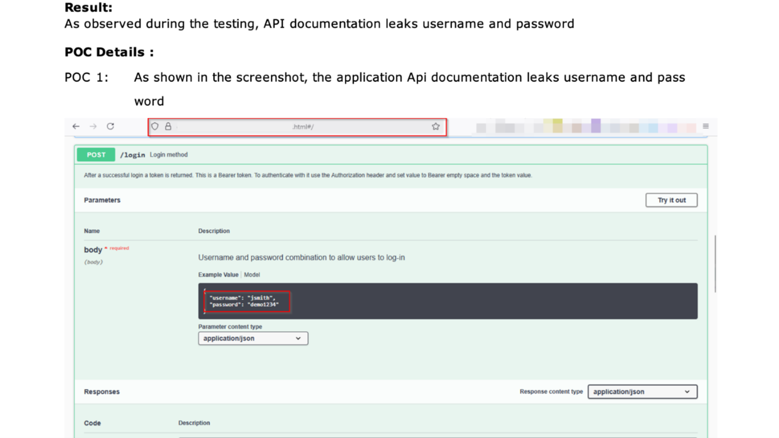Click the /login endpoint path link
This screenshot has height=438, width=779.
point(132,155)
